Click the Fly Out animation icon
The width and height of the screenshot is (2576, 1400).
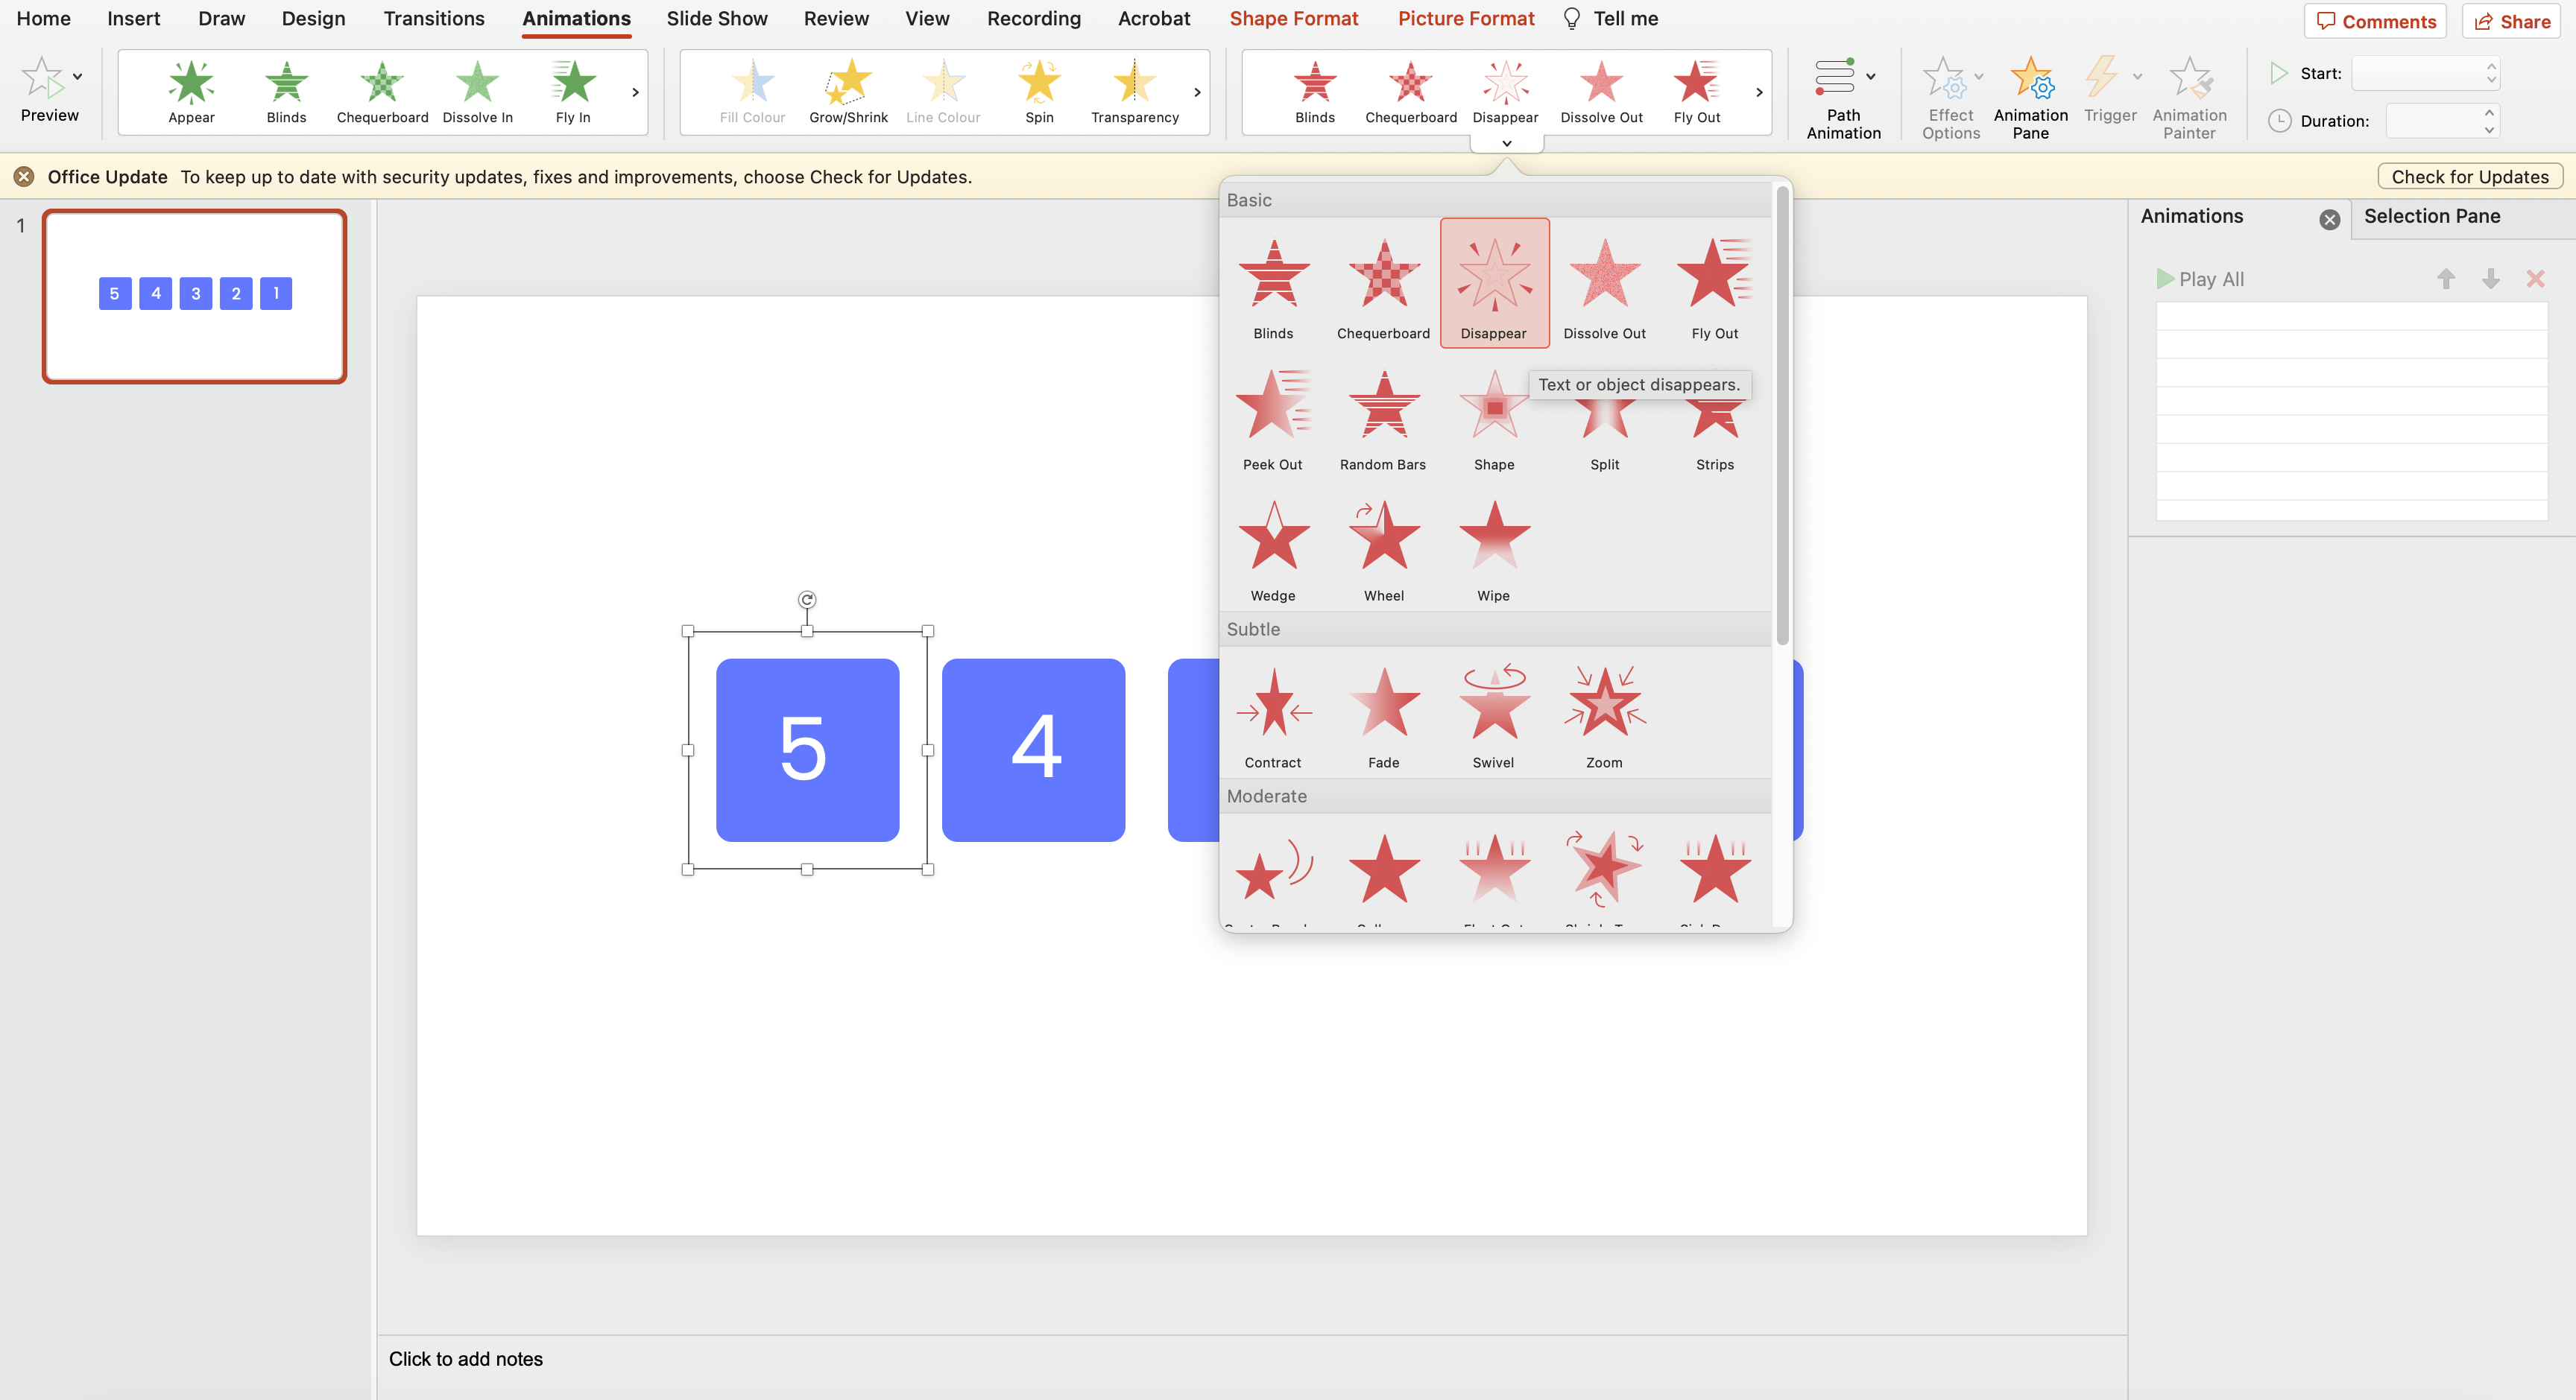[x=1714, y=276]
